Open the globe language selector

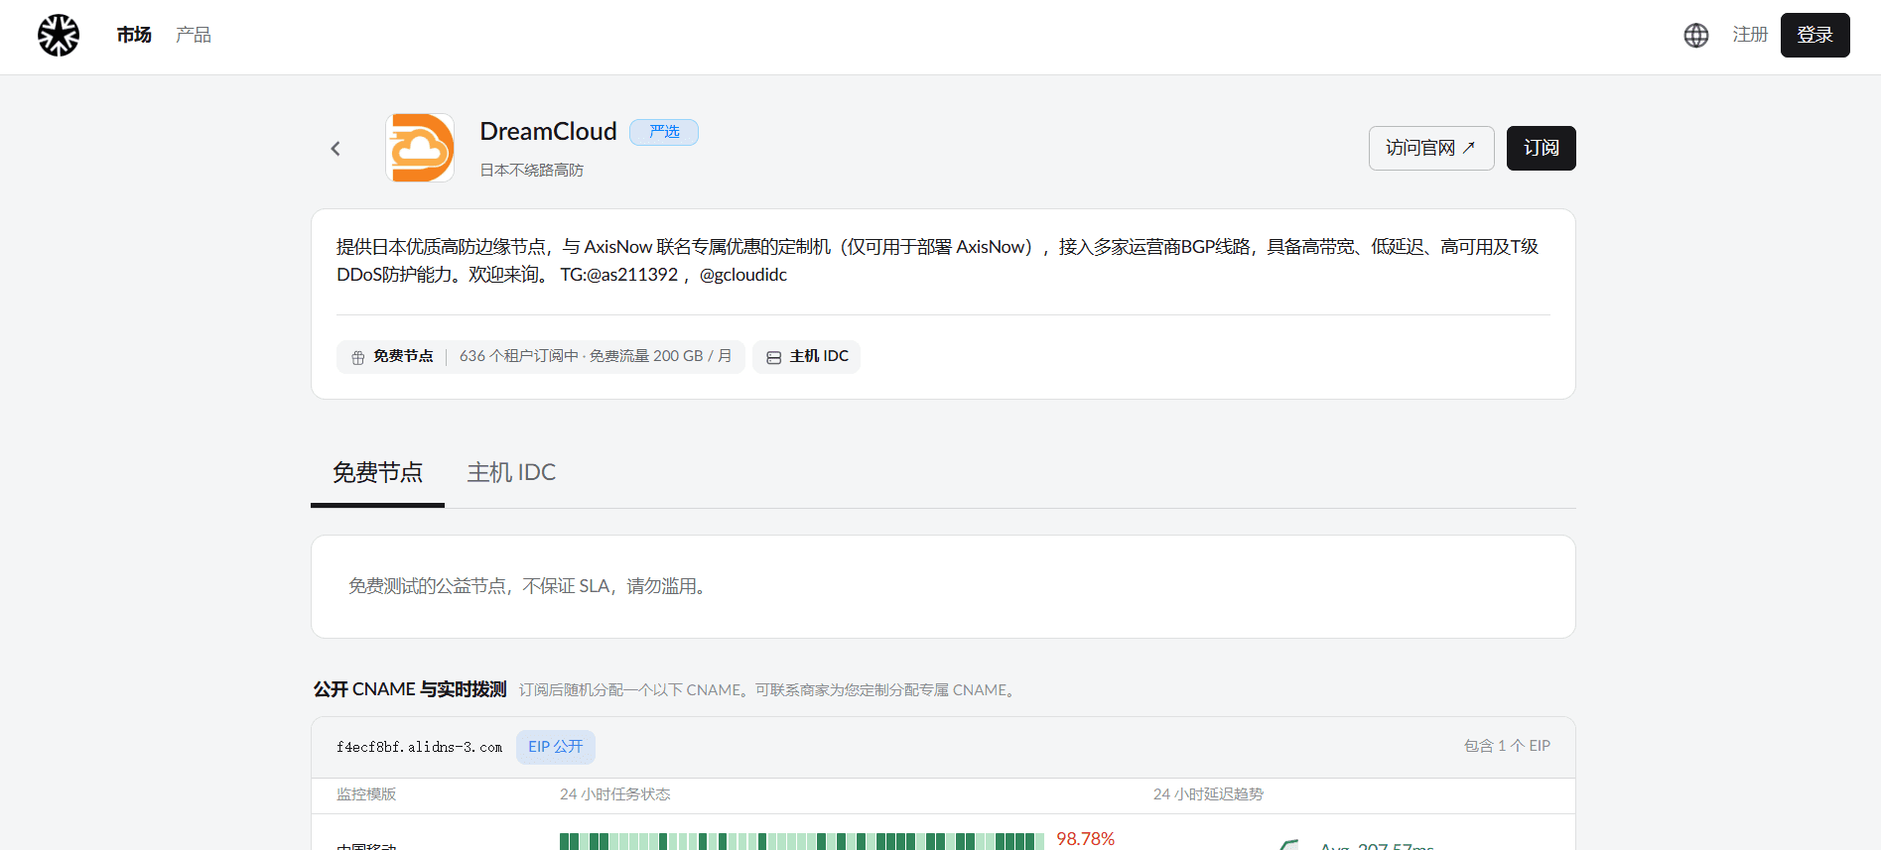point(1696,36)
